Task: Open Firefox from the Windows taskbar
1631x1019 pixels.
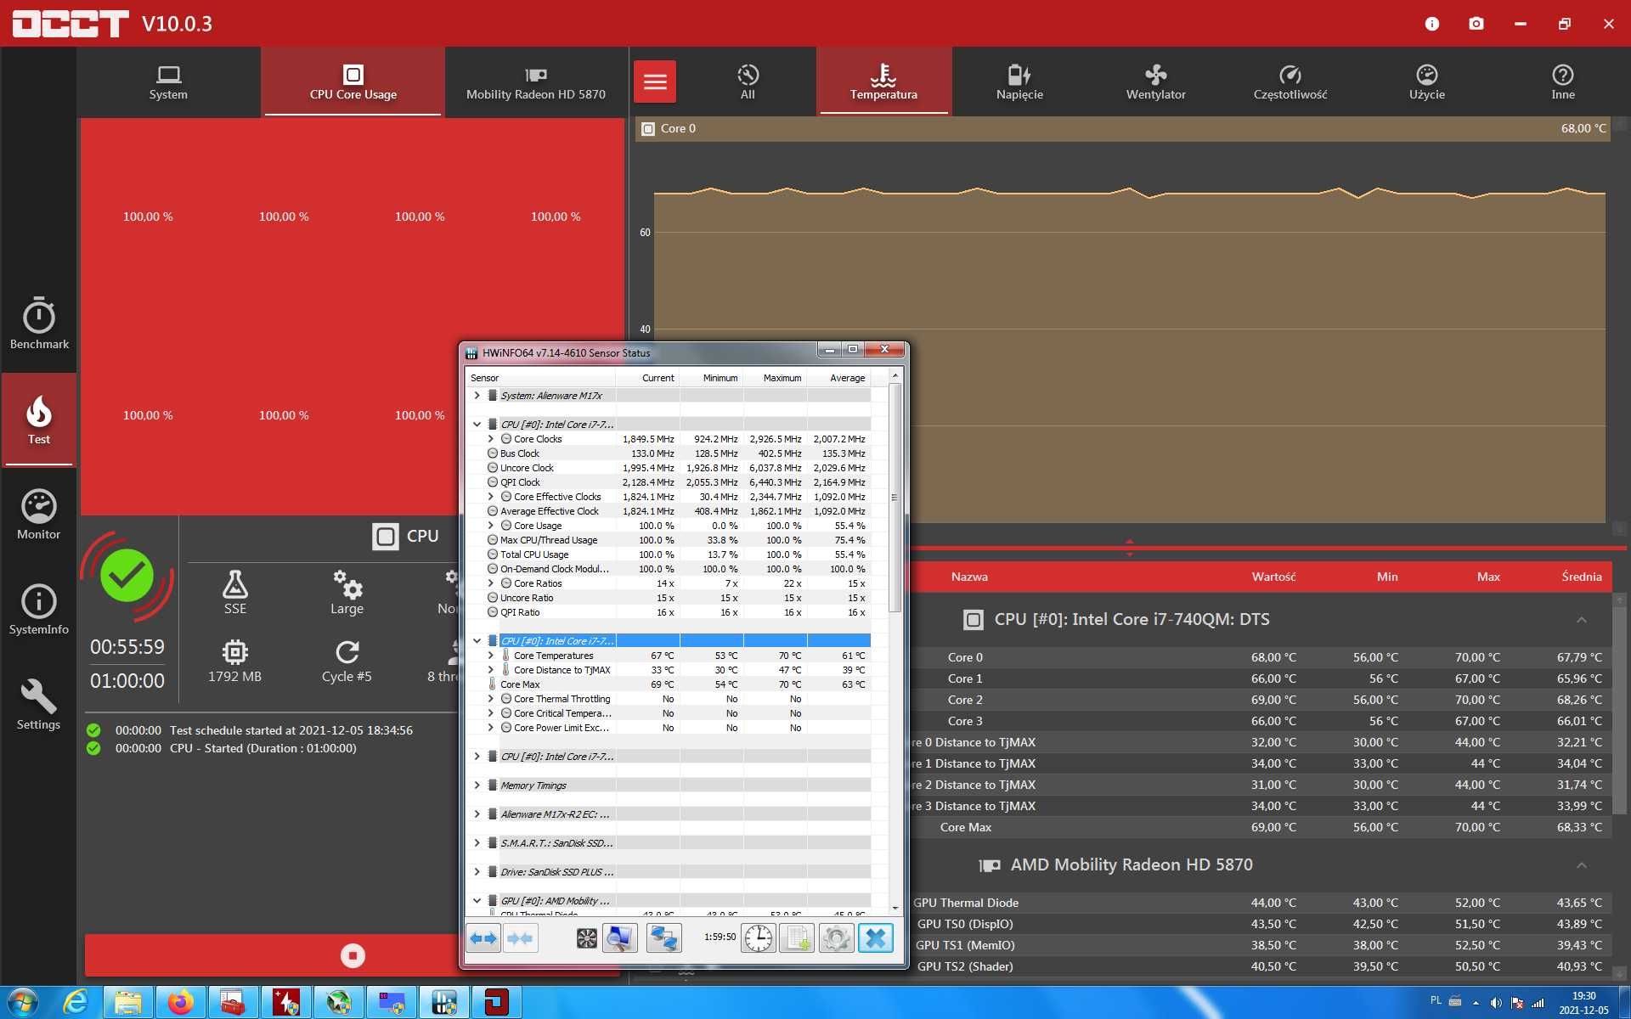Action: click(x=179, y=1003)
